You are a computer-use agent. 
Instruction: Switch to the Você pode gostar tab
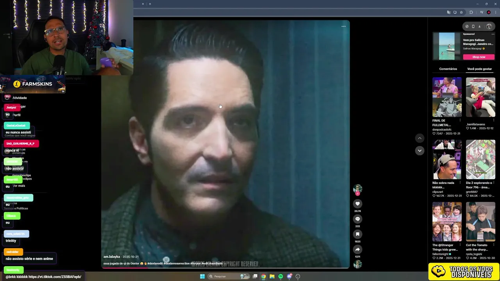(x=479, y=69)
